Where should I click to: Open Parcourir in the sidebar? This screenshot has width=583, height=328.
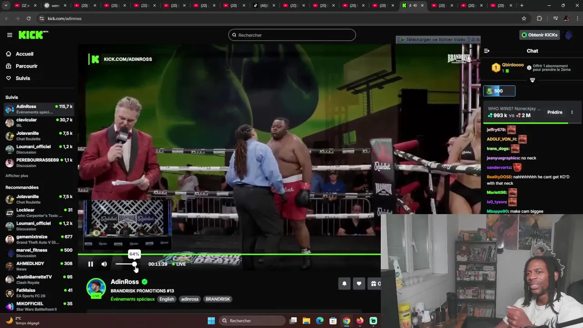coord(26,66)
